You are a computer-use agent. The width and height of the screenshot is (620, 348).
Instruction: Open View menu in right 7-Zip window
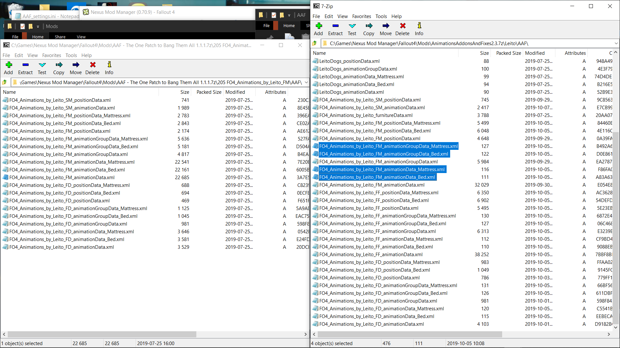pos(343,16)
